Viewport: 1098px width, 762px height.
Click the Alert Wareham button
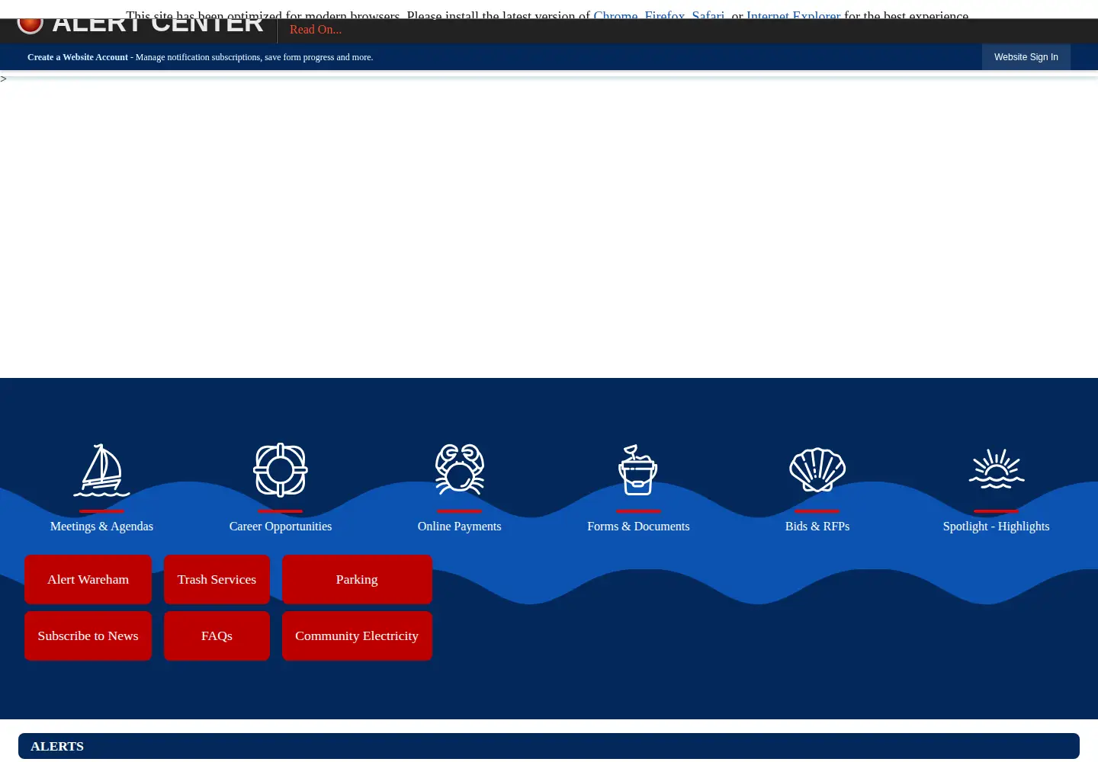coord(88,579)
